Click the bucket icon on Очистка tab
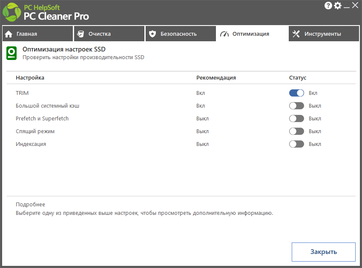The width and height of the screenshot is (362, 268). 80,34
